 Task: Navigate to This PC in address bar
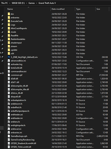pos(4,3)
